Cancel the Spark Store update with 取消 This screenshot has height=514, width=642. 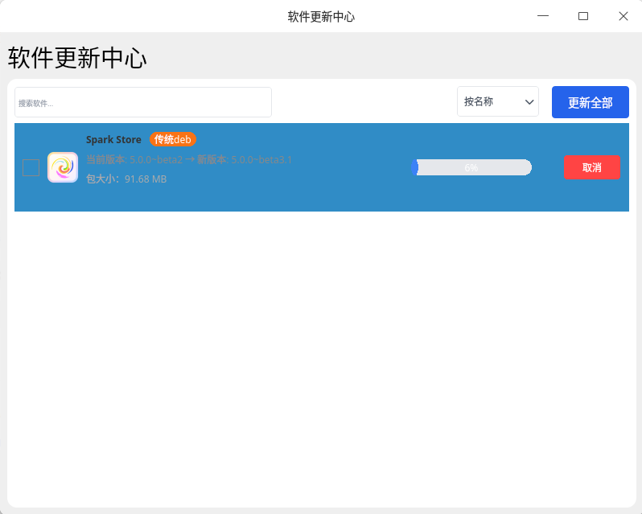(592, 167)
